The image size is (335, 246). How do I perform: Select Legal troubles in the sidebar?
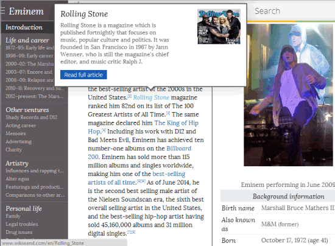coord(22,224)
